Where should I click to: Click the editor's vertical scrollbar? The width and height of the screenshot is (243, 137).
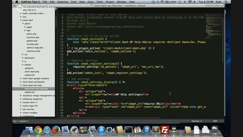[223, 40]
